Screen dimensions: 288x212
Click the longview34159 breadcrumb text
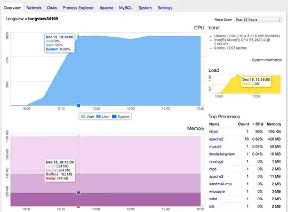click(43, 19)
